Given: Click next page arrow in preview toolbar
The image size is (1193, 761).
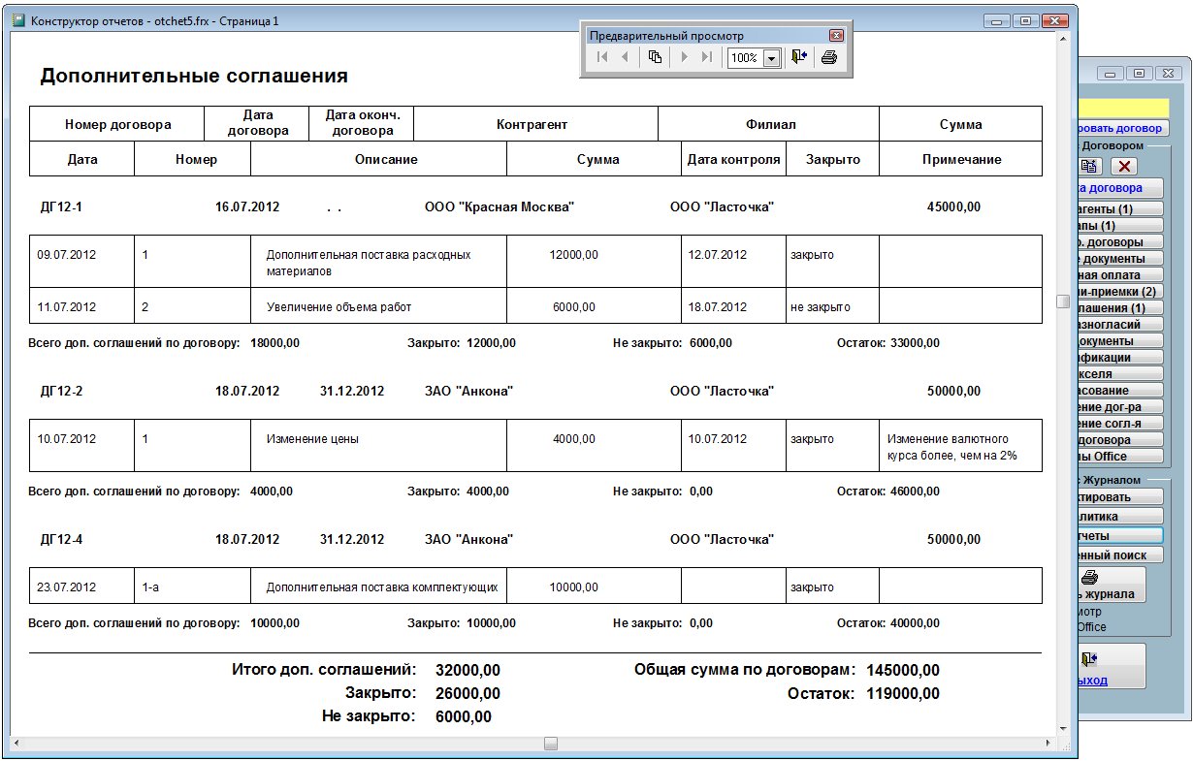Looking at the screenshot, I should click(x=685, y=58).
